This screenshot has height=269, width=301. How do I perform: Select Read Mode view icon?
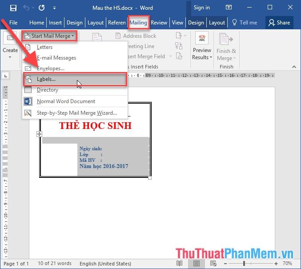point(179,264)
